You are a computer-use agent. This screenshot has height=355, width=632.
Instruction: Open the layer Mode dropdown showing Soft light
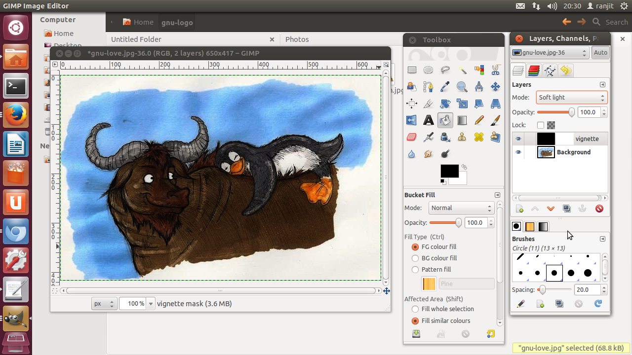[x=571, y=97]
